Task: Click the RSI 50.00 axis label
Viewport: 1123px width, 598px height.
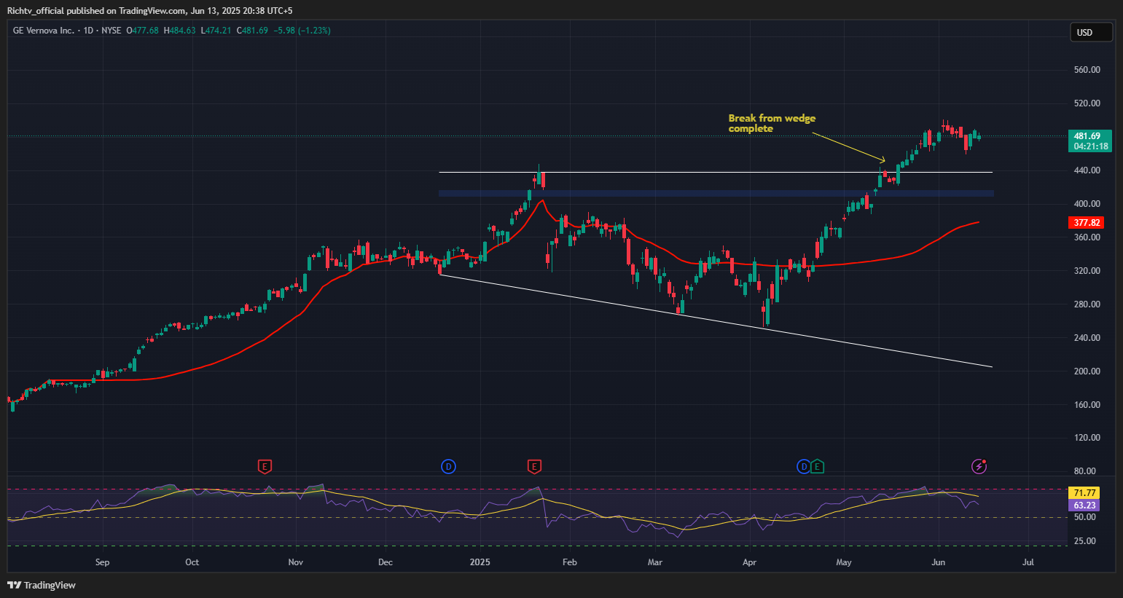Action: click(x=1084, y=517)
